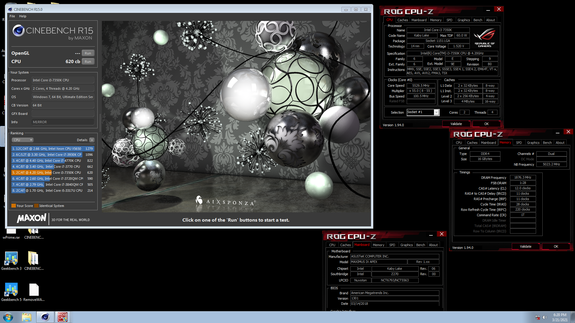Screen dimensions: 575x323
Task: Open About tab in Mainboard CPU-Z window
Action: point(433,245)
